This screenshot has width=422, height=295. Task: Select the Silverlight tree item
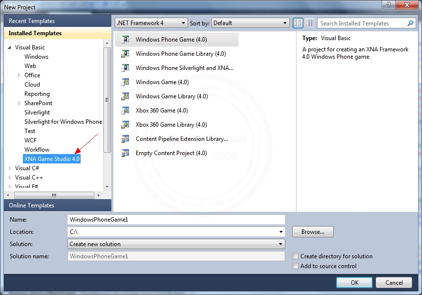[x=37, y=113]
